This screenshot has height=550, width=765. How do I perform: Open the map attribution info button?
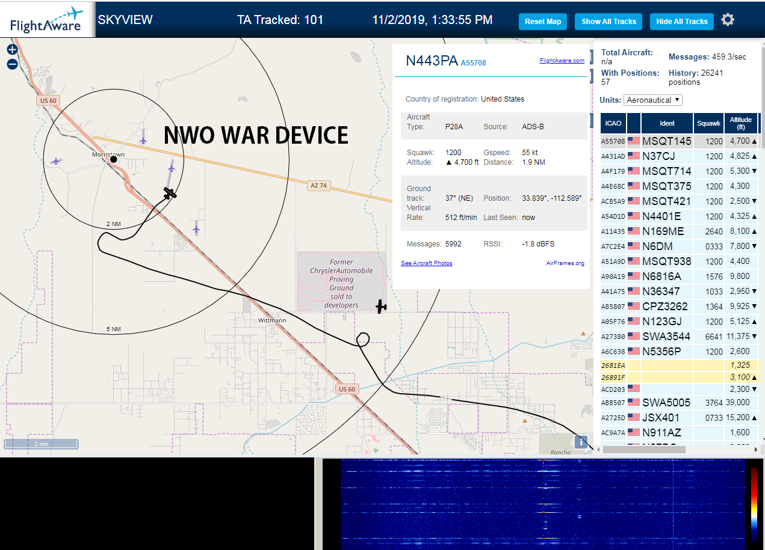pyautogui.click(x=581, y=442)
